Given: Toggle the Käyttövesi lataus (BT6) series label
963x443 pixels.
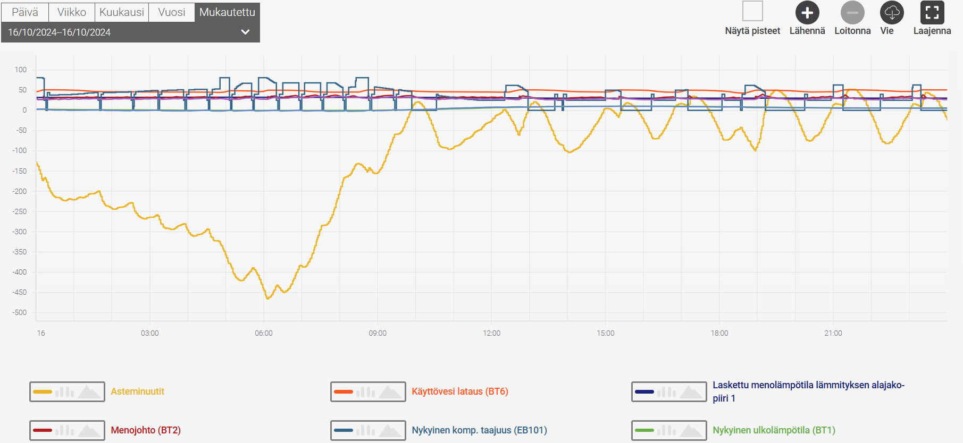Looking at the screenshot, I should (460, 391).
